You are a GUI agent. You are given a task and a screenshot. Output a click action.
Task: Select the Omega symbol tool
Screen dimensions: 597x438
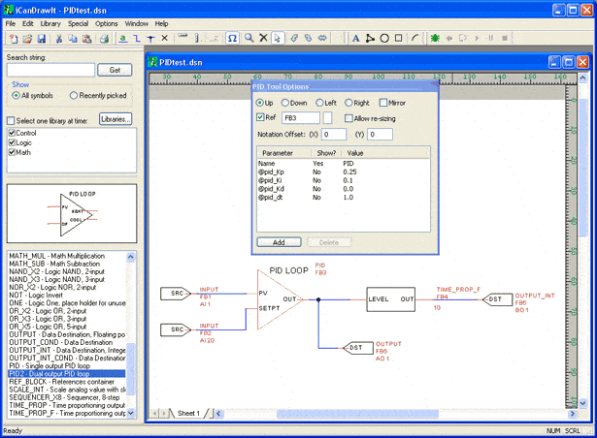pos(231,38)
